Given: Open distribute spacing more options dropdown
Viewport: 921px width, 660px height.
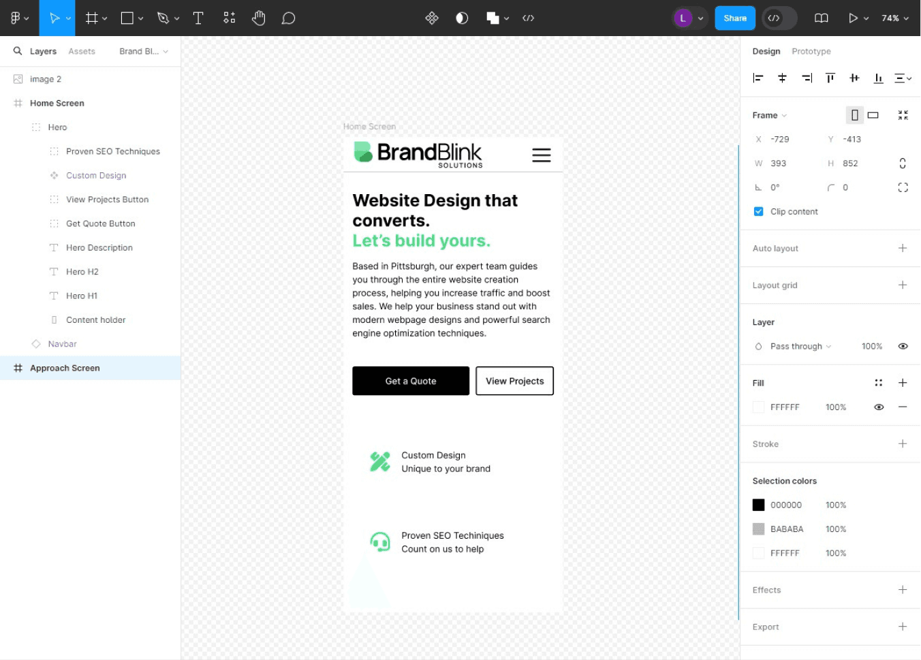Looking at the screenshot, I should tap(903, 78).
